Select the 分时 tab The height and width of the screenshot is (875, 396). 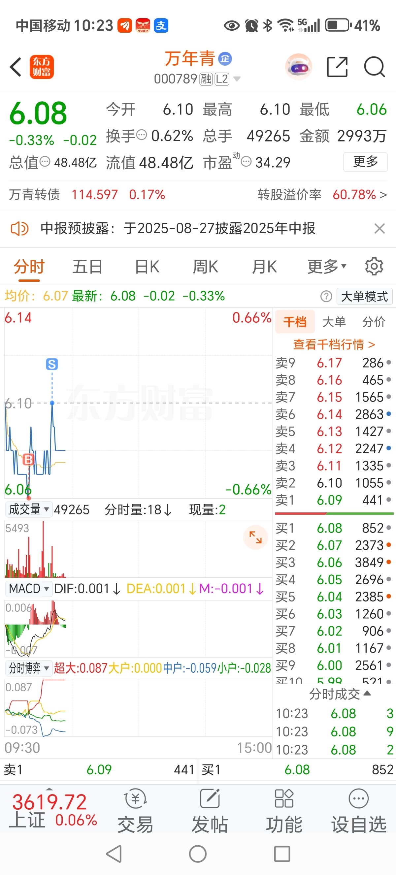point(29,267)
